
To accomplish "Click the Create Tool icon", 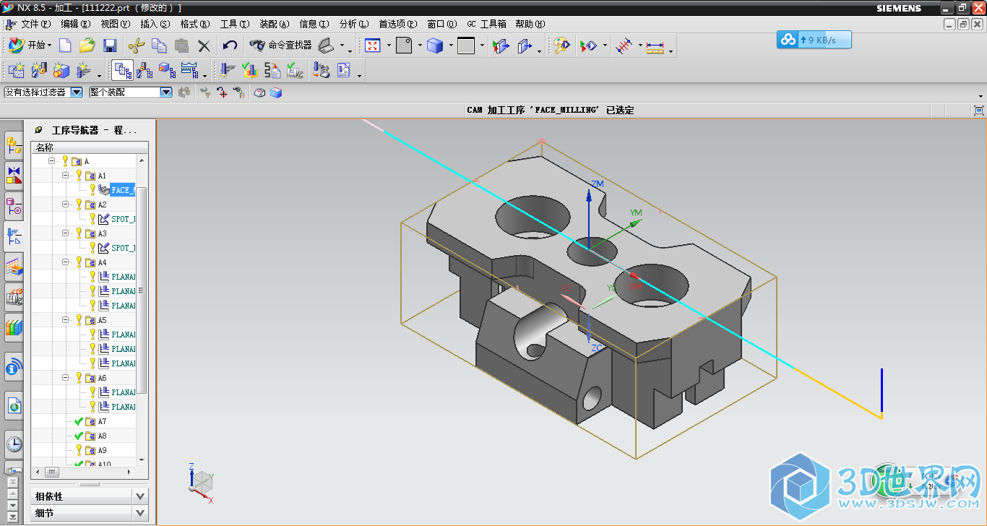I will tap(39, 70).
